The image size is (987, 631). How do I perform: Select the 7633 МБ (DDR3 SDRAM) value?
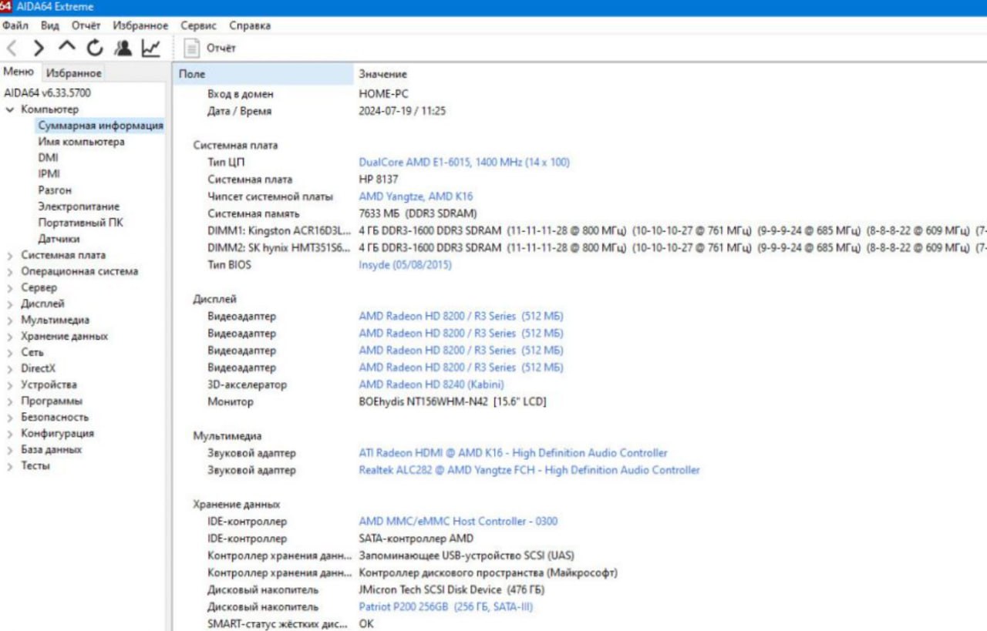pos(418,213)
